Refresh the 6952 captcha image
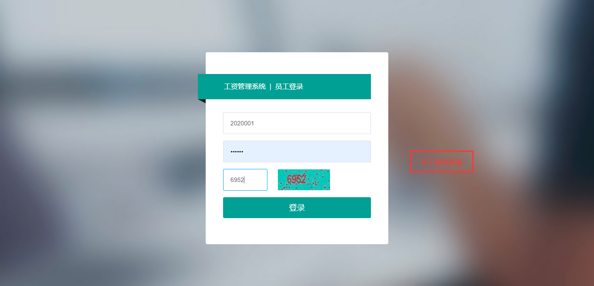This screenshot has height=286, width=594. (304, 180)
